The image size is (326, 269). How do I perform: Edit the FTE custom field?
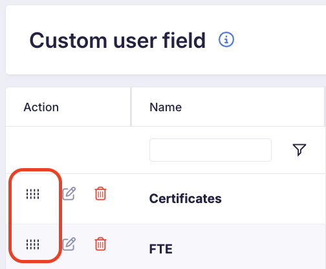point(69,244)
